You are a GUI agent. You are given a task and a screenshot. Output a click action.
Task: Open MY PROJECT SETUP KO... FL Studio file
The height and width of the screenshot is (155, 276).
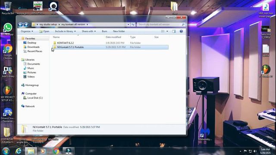click(8, 94)
